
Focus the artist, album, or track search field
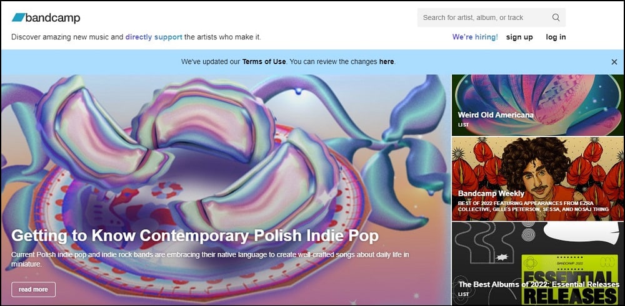(x=491, y=17)
